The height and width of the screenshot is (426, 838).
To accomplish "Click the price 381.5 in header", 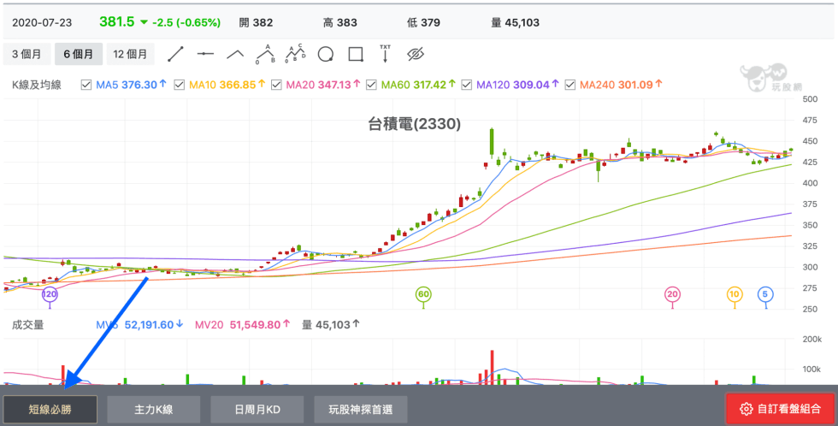I will click(117, 22).
